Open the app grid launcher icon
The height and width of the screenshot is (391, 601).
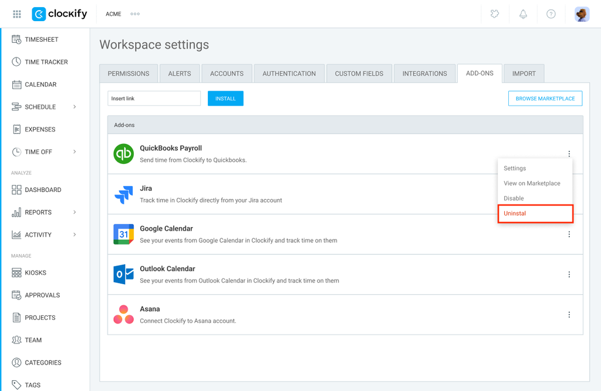point(17,14)
